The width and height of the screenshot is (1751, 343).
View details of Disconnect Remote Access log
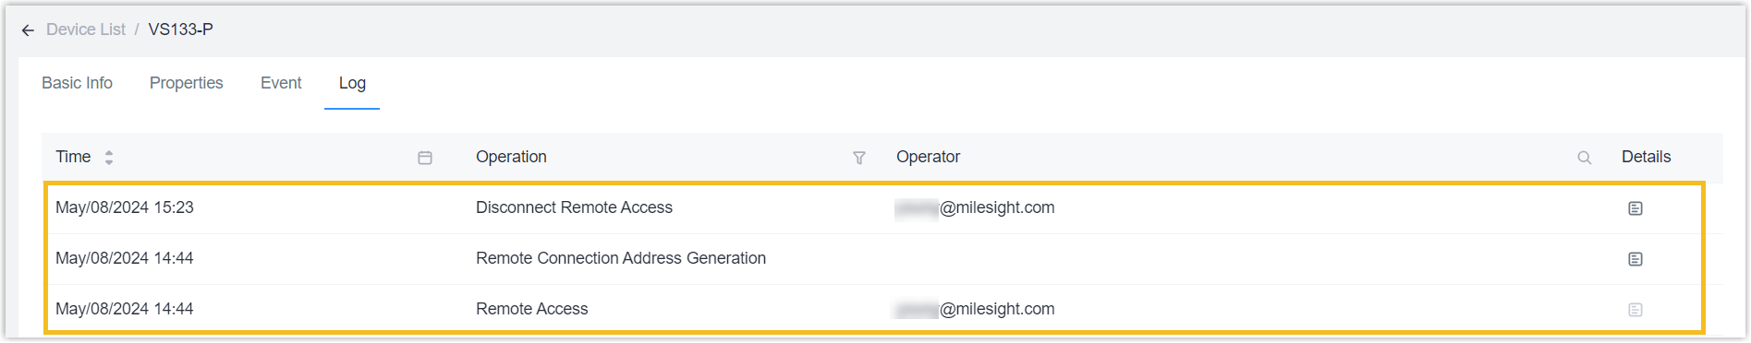click(x=1635, y=208)
